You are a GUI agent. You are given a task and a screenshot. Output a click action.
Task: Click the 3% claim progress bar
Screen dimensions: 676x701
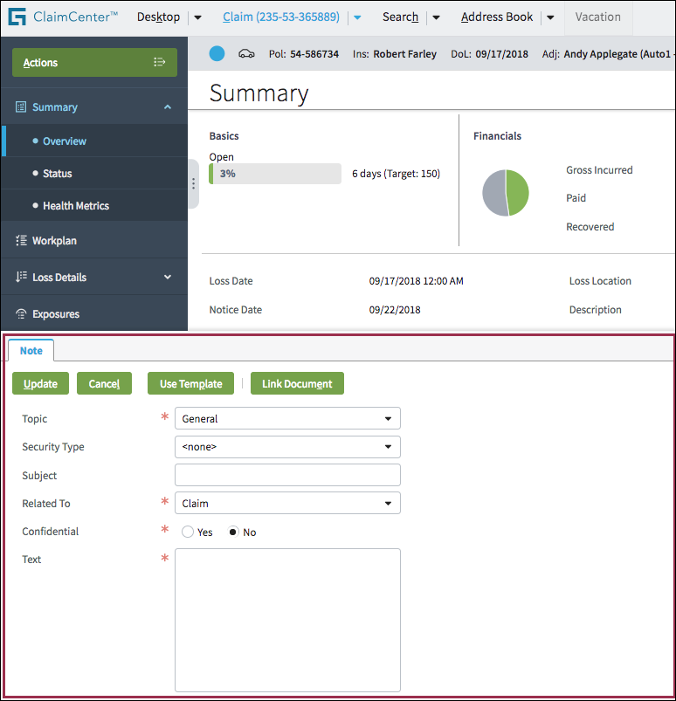[275, 174]
